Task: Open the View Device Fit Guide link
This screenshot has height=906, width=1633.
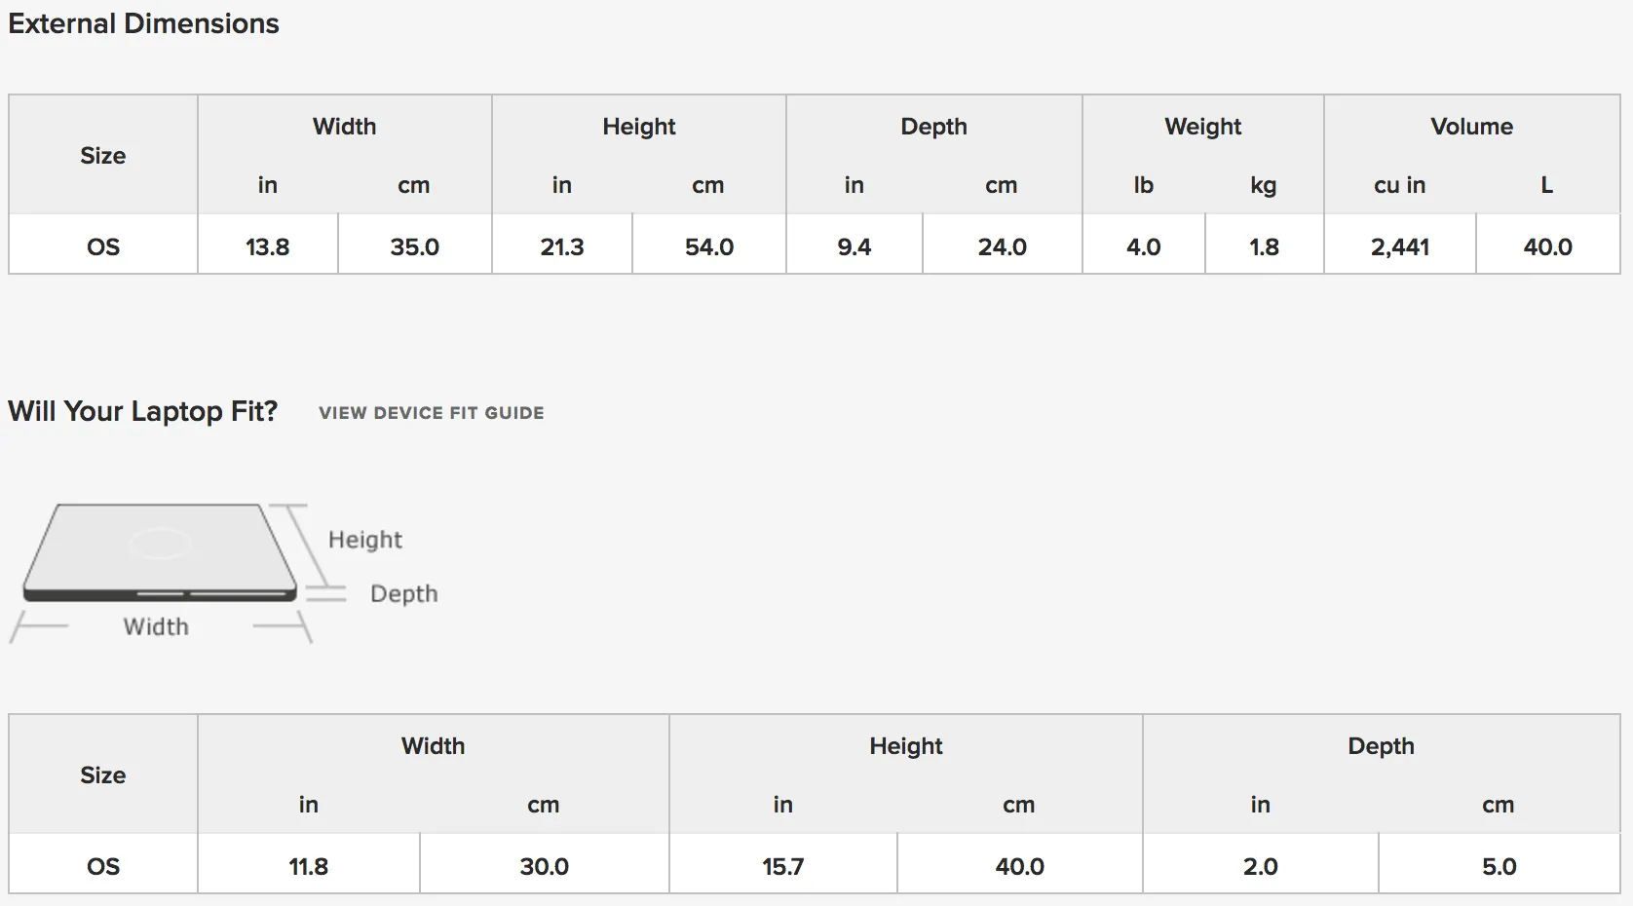Action: 432,413
